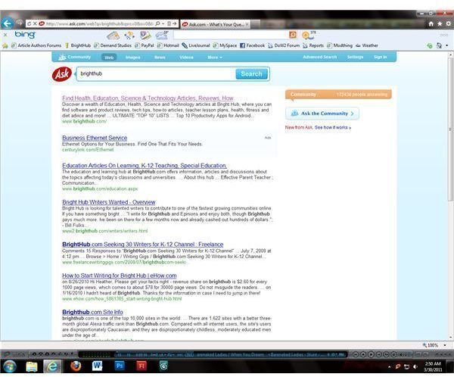Screen dimensions: 454x377
Task: Select the Images search tab on Ask
Action: [x=133, y=58]
